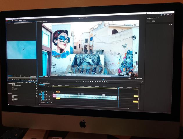Open the Apple menu in the menu bar
Image resolution: width=183 pixels, height=139 pixels.
[7, 19]
